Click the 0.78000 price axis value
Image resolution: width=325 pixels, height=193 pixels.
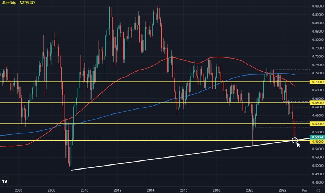point(318,48)
